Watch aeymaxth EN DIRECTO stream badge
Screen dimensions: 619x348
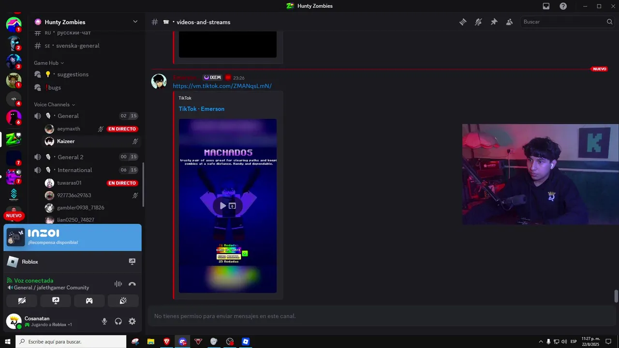pos(122,129)
